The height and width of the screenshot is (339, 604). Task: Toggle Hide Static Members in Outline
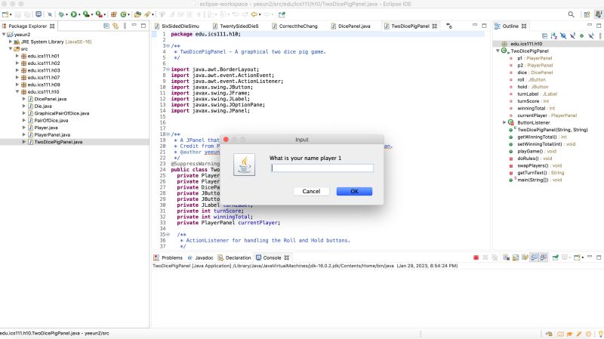(572, 35)
